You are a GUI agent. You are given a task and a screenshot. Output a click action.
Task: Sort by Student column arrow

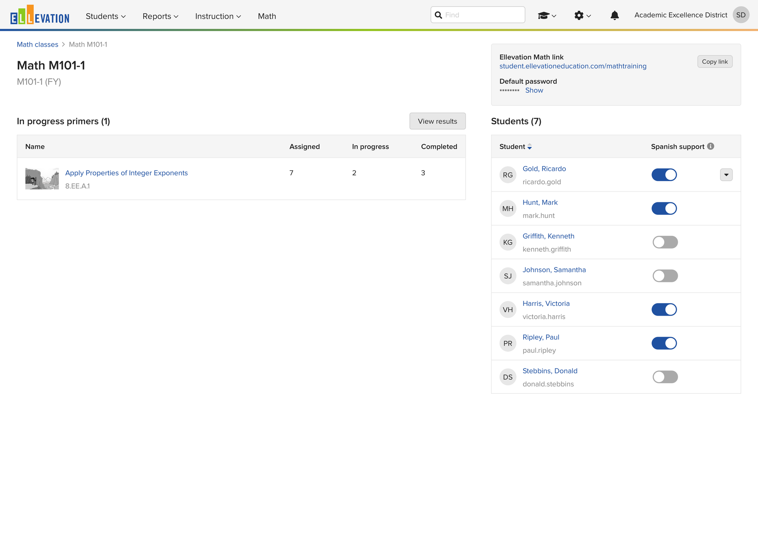click(529, 147)
